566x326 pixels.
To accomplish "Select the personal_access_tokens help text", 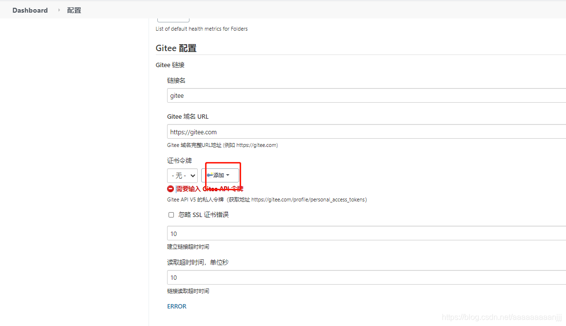I will tap(267, 199).
